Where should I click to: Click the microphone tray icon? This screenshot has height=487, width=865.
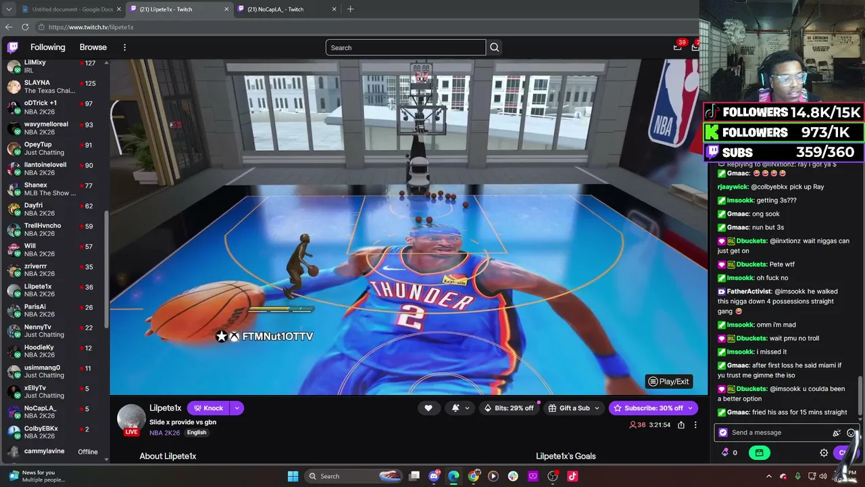[x=798, y=476]
